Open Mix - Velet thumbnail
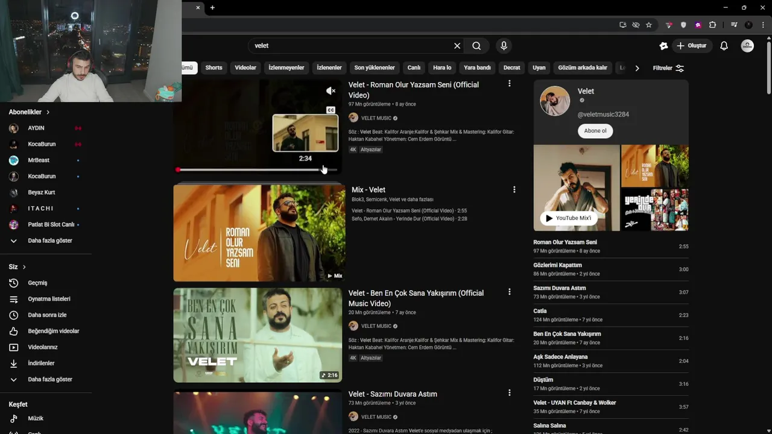The image size is (772, 434). (x=259, y=233)
